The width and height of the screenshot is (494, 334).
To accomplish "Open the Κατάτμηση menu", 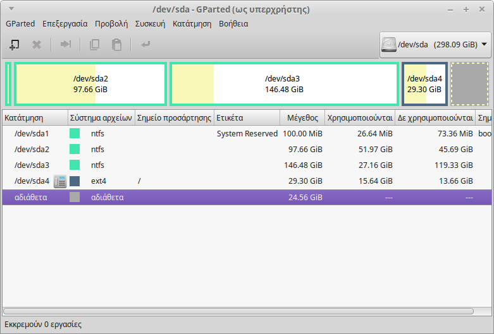I will (x=192, y=24).
